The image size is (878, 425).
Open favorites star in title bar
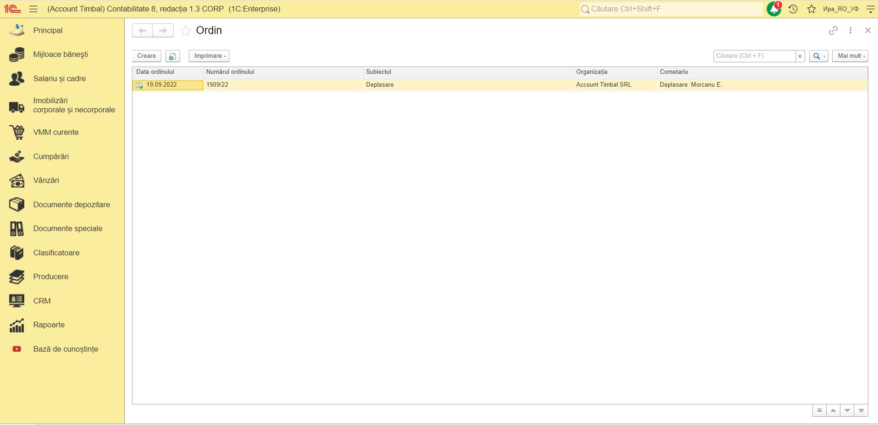[812, 9]
